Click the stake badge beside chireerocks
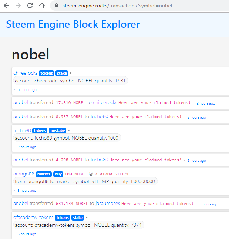The height and width of the screenshot is (239, 229). click(x=62, y=73)
